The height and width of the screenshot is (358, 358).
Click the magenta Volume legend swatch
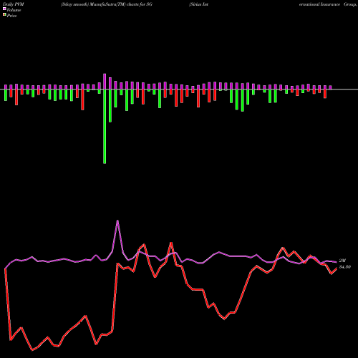pyautogui.click(x=4, y=9)
